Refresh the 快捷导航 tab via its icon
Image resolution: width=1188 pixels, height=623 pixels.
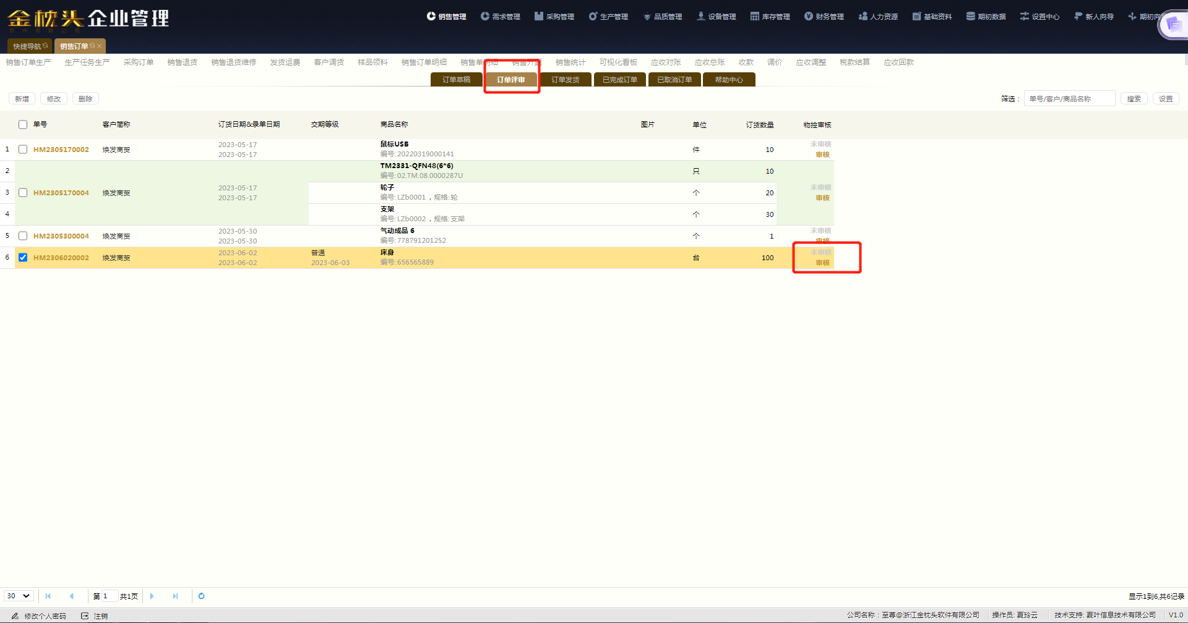tap(45, 46)
